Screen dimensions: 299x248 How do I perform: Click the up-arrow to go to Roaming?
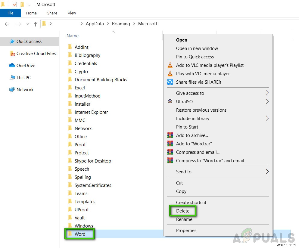[x=35, y=24]
